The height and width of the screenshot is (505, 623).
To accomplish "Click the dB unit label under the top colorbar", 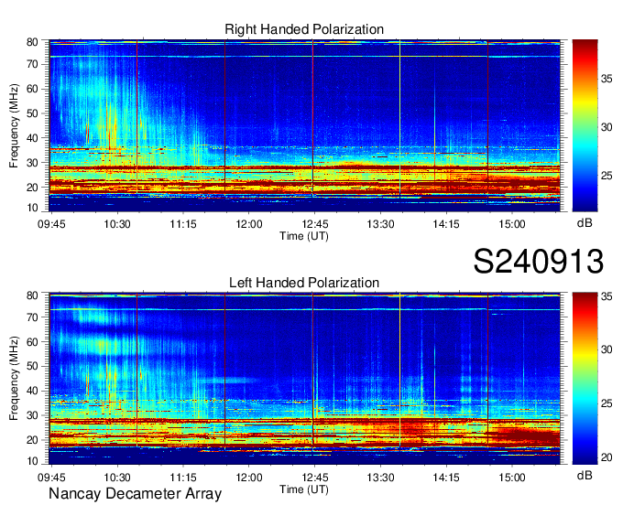I will pos(585,223).
